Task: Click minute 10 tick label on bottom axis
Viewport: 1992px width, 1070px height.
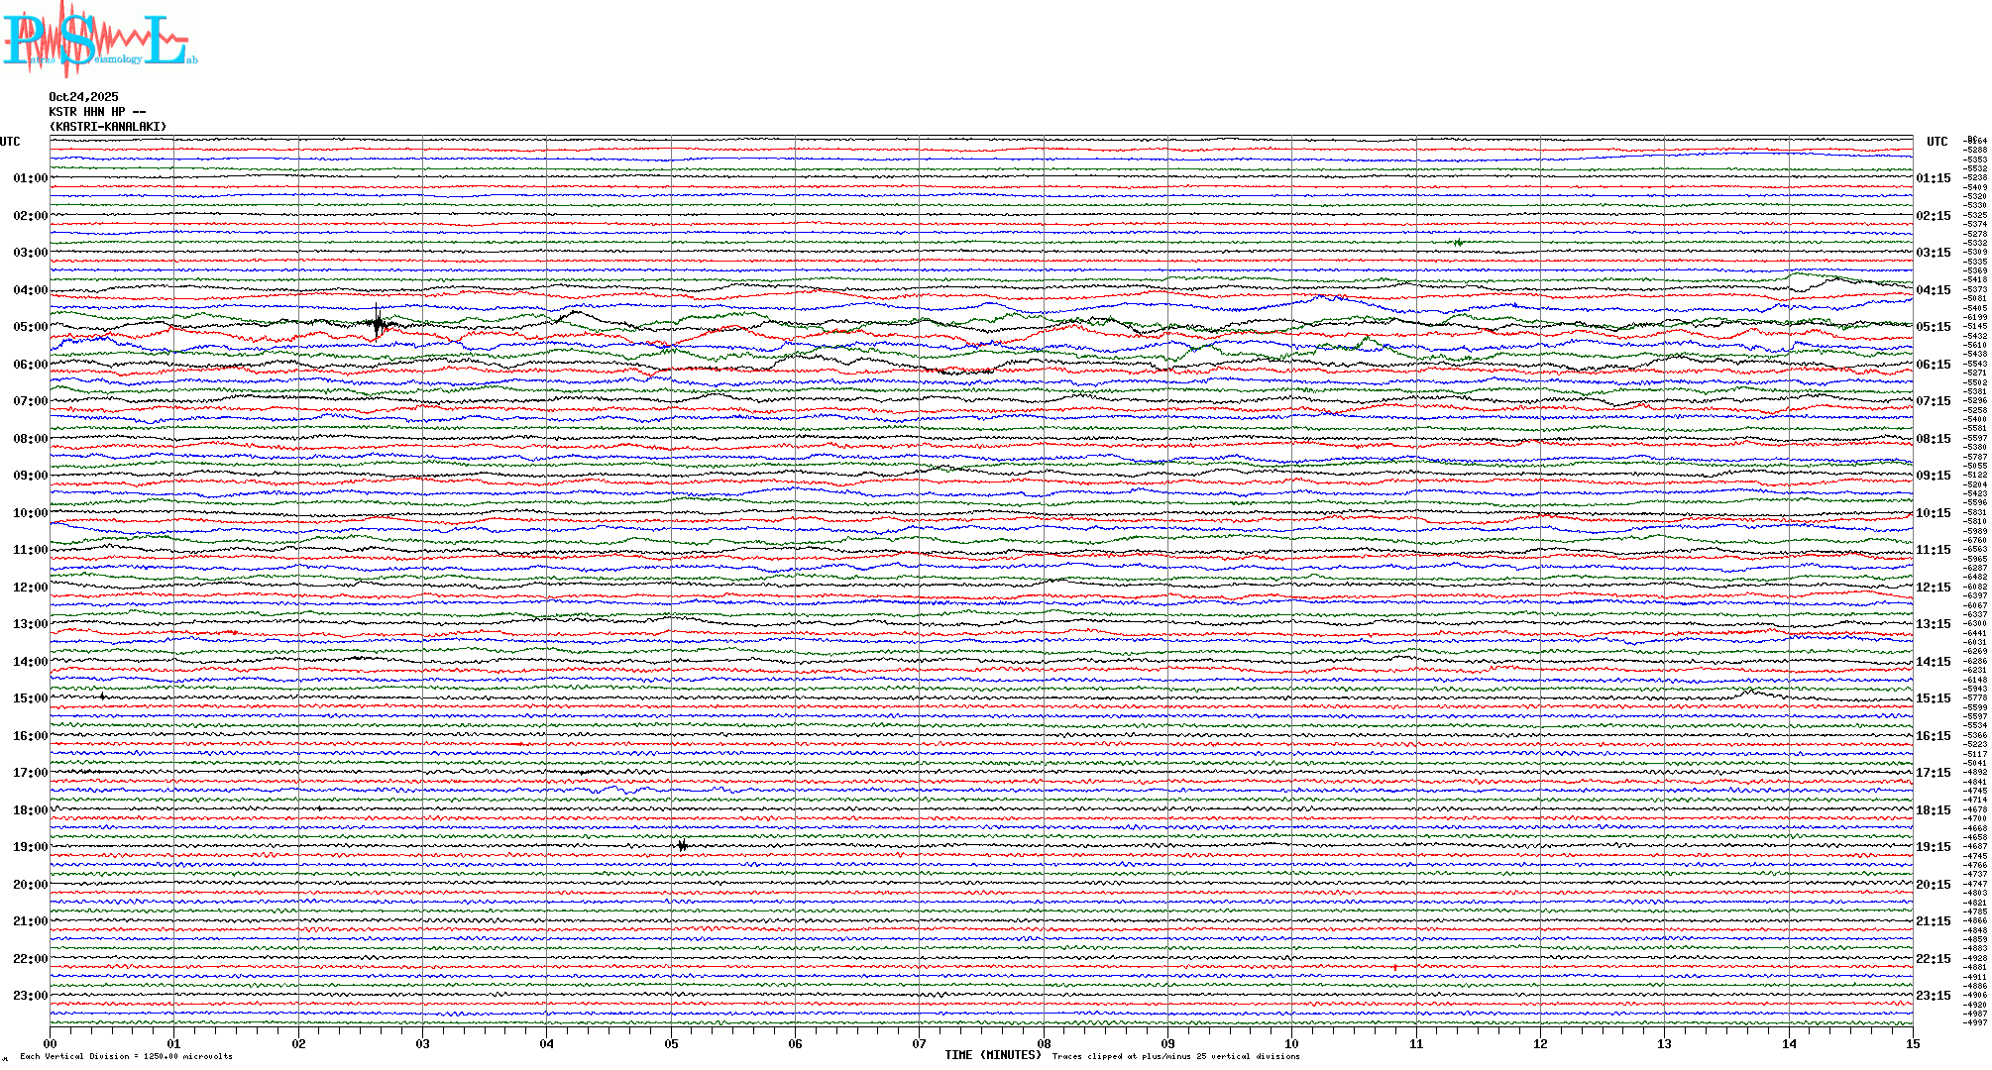Action: pos(1291,1044)
